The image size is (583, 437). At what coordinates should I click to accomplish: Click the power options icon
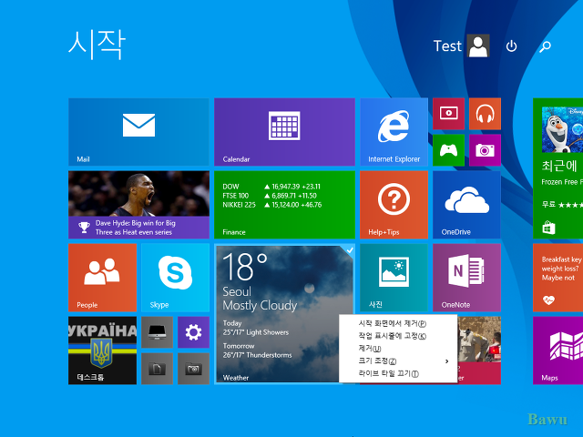pyautogui.click(x=511, y=46)
